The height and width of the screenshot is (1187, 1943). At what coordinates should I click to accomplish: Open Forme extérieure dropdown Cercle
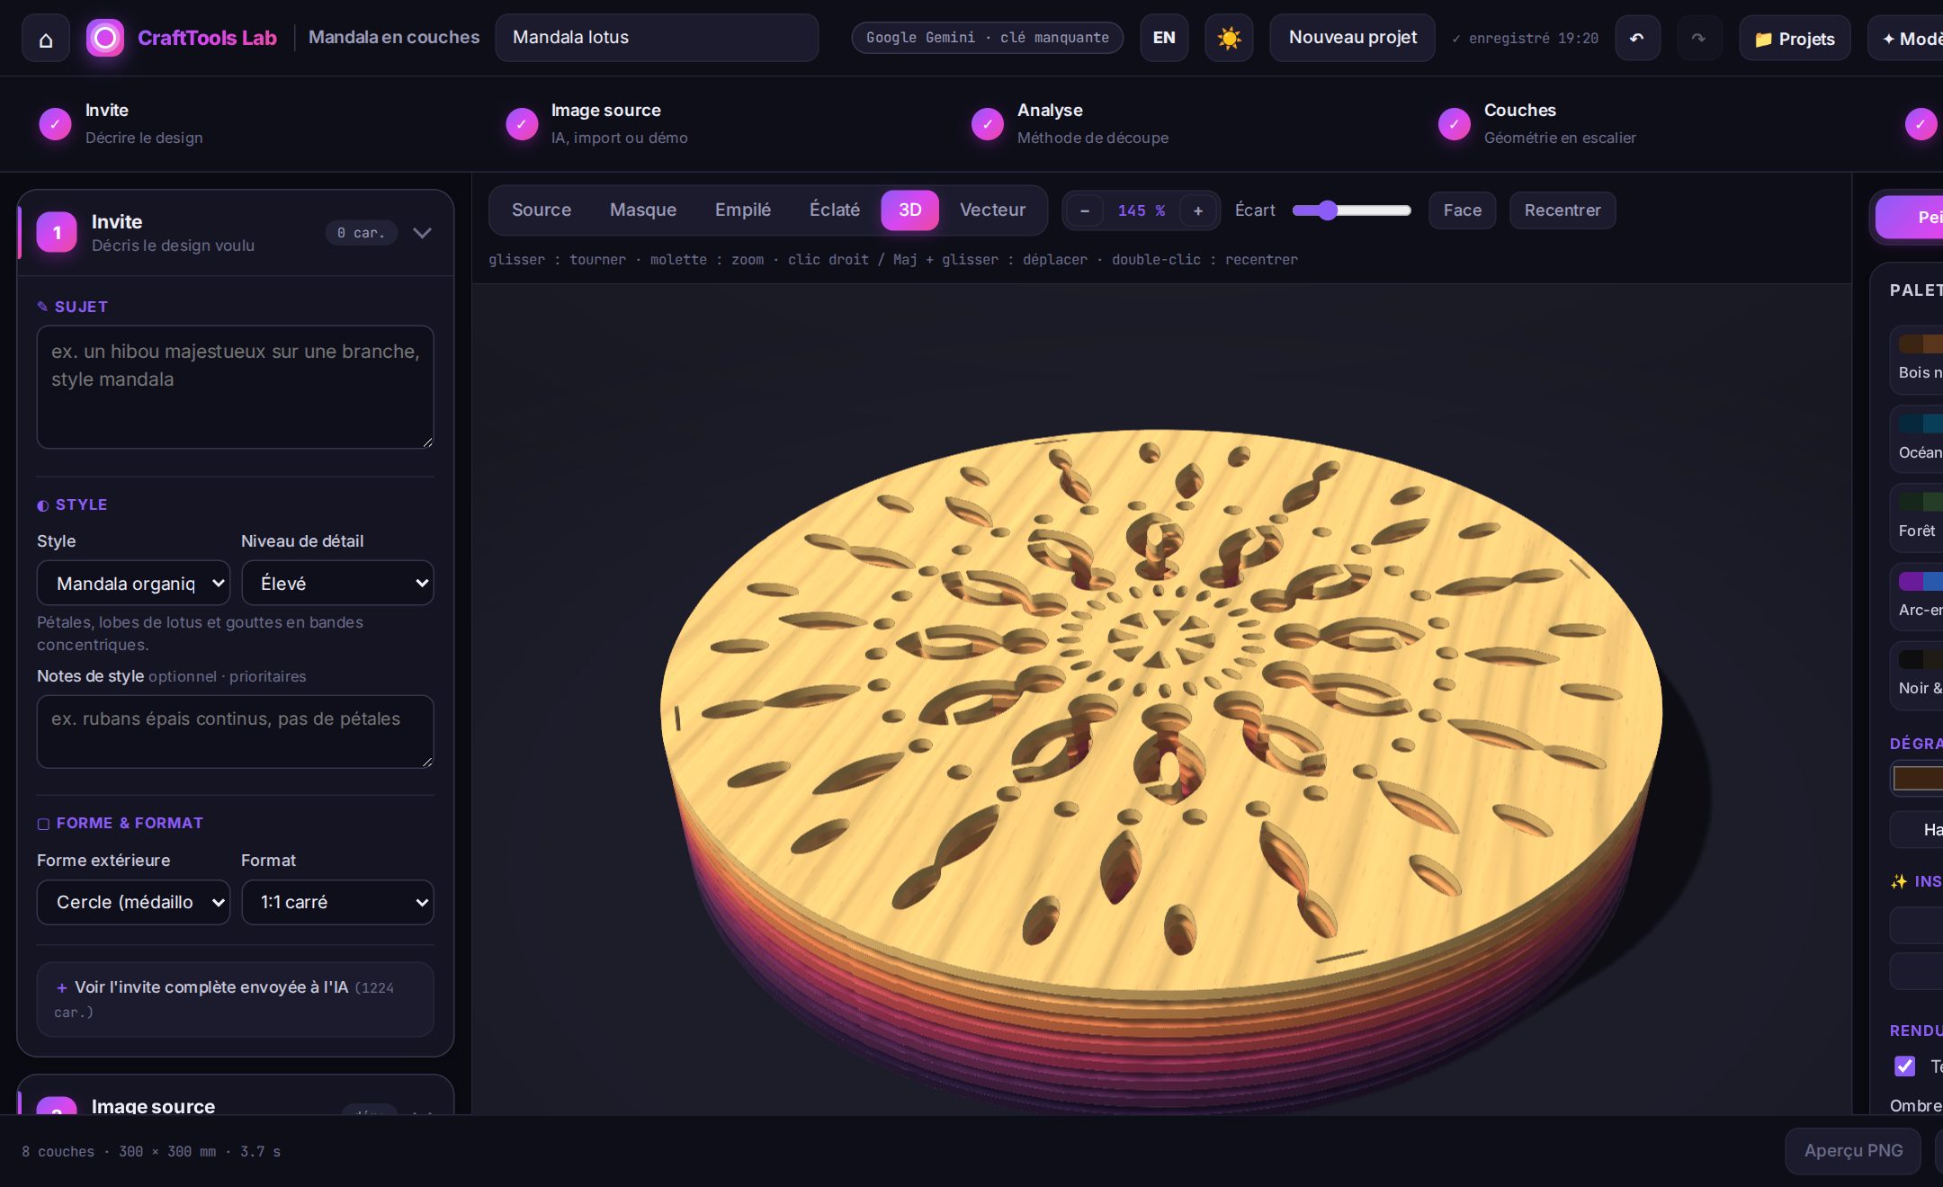(x=133, y=902)
